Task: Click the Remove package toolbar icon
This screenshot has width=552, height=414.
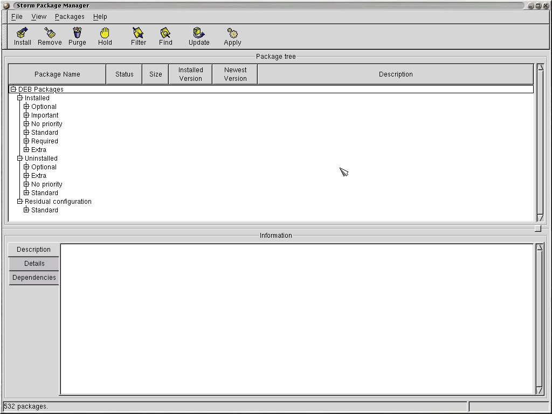Action: (50, 33)
